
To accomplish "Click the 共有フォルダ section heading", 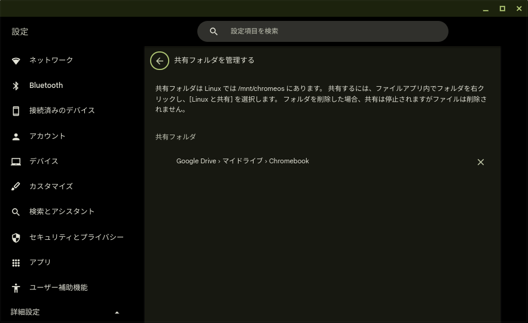I will [175, 137].
